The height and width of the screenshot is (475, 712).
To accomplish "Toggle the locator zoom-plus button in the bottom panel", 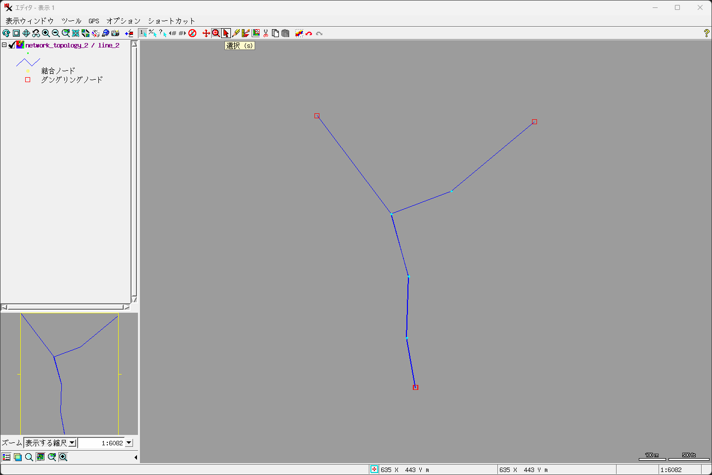I will 63,457.
